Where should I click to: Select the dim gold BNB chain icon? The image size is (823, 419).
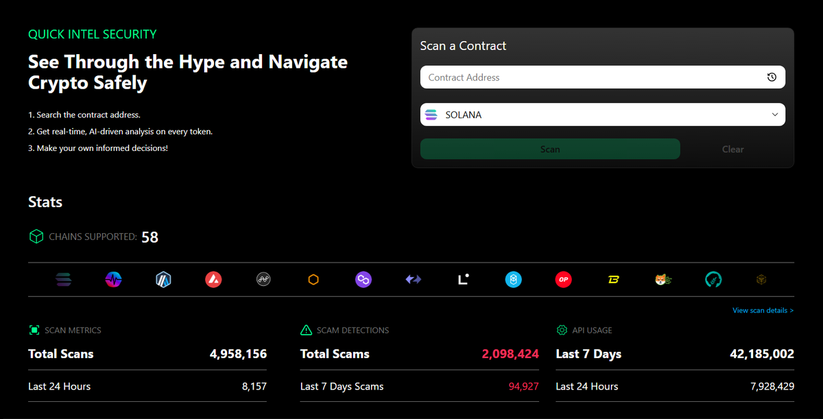[761, 280]
